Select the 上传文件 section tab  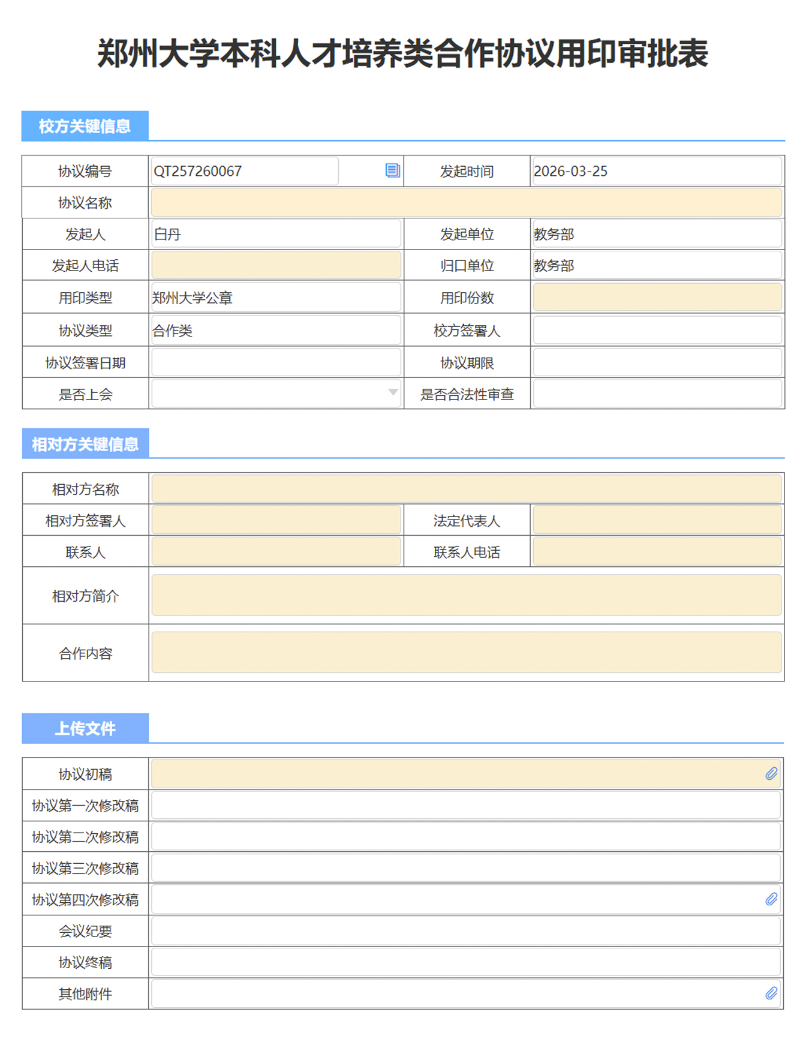(x=85, y=728)
